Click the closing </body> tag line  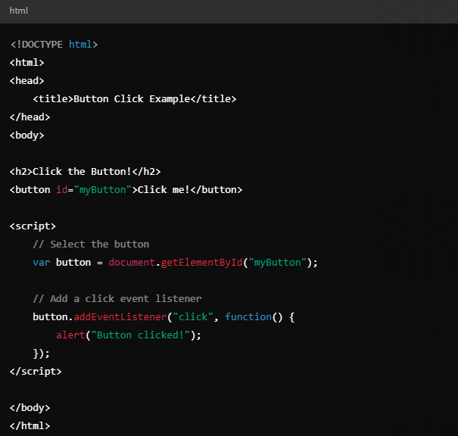(x=30, y=408)
